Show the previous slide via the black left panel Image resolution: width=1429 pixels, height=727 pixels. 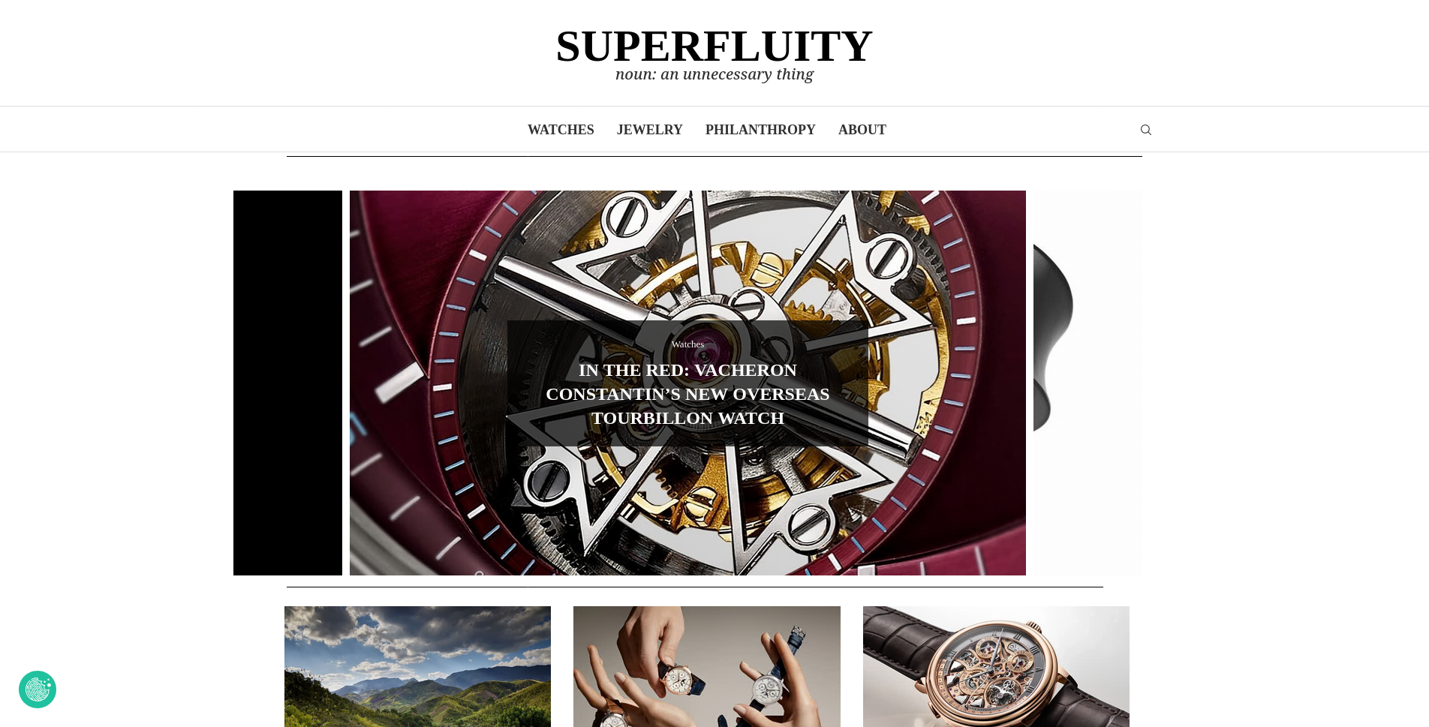coord(287,383)
